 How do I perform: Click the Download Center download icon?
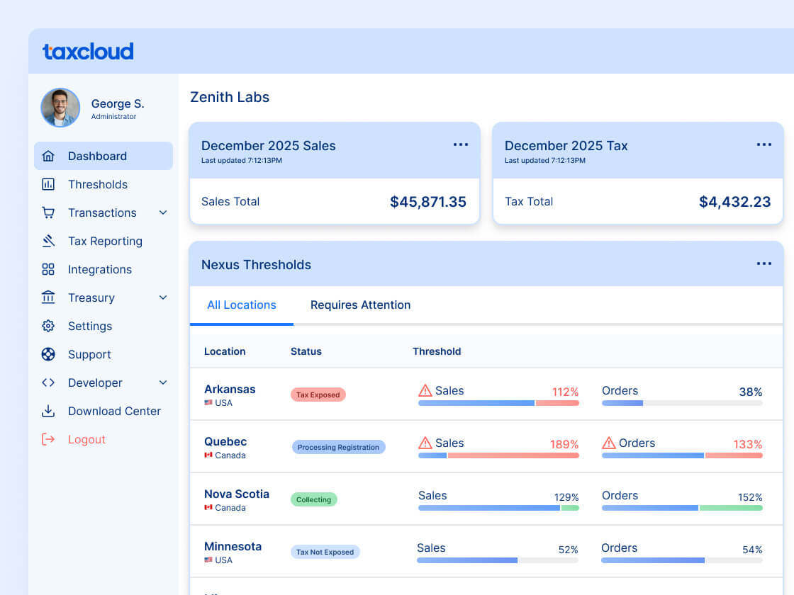(48, 411)
